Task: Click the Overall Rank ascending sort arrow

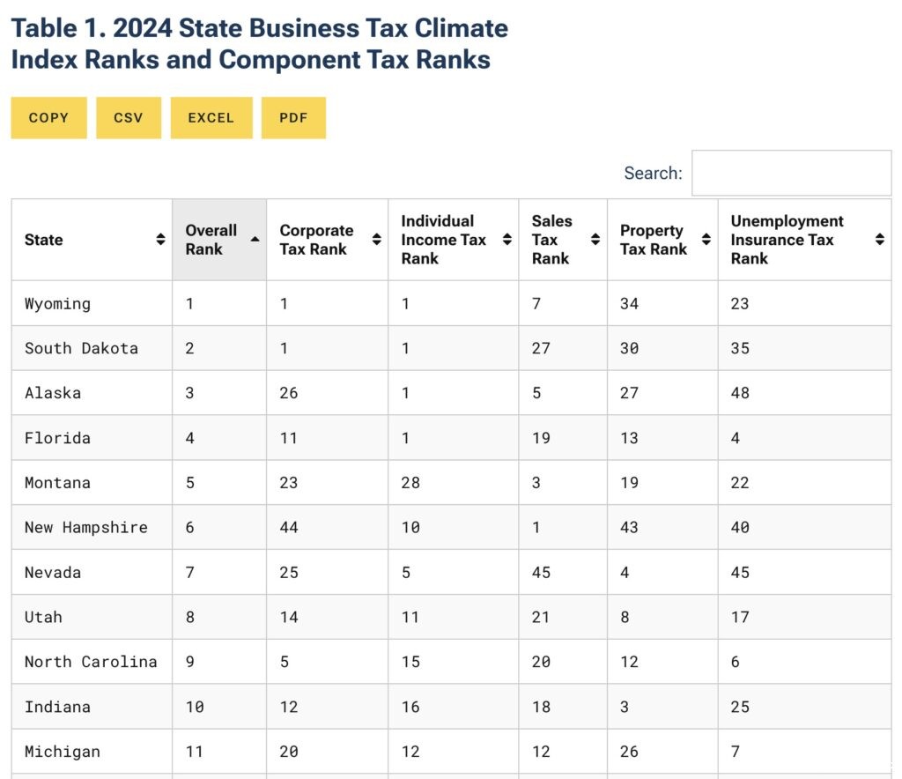Action: [255, 240]
